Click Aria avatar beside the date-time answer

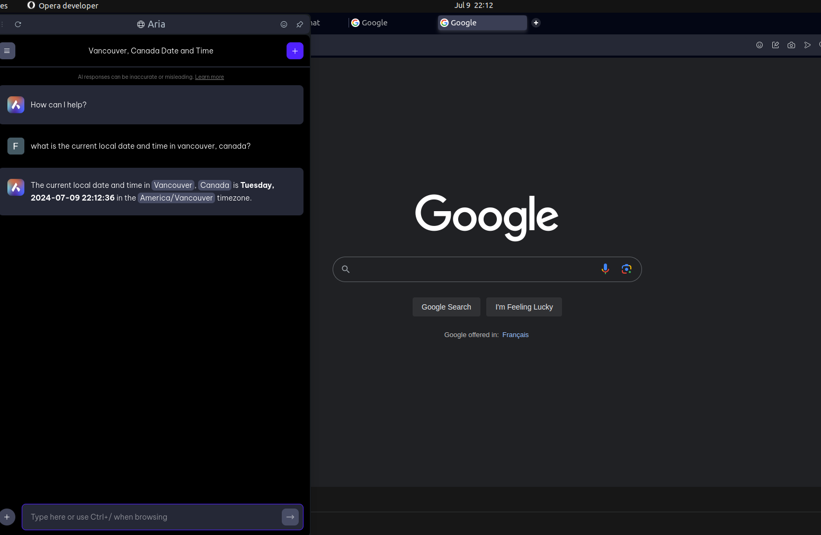(16, 187)
